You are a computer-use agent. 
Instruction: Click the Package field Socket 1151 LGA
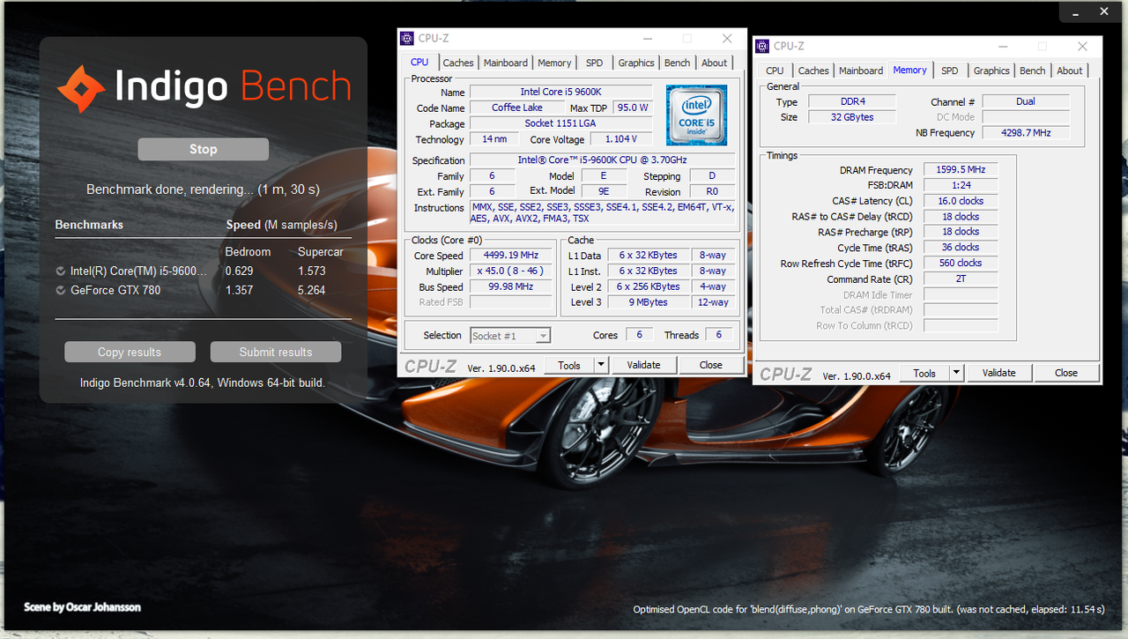pyautogui.click(x=561, y=123)
